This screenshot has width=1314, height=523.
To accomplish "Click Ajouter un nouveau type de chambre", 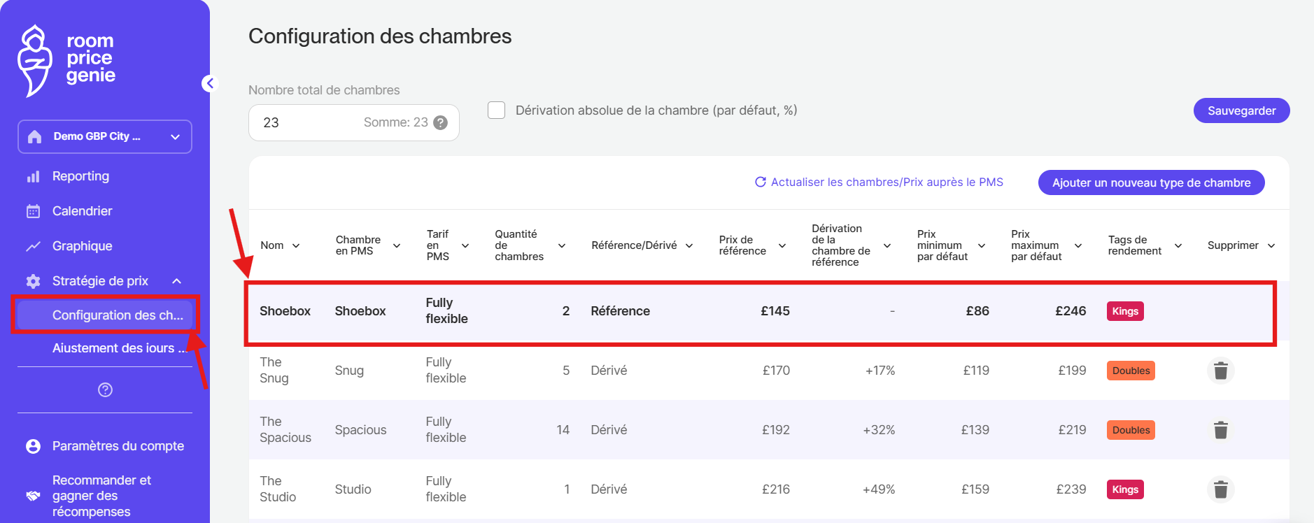I will pos(1151,182).
